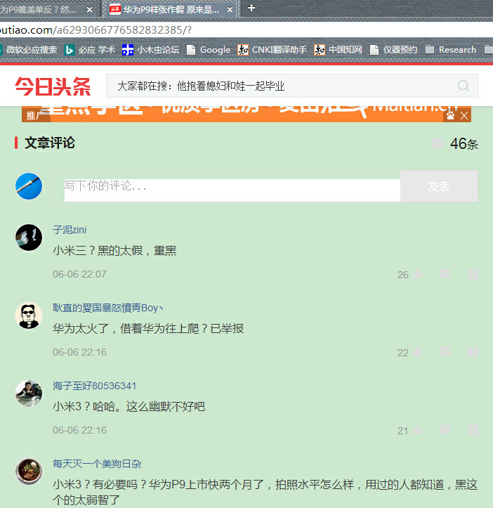This screenshot has height=508, width=493.
Task: Report the comment by 子泥zini
Action: (473, 275)
